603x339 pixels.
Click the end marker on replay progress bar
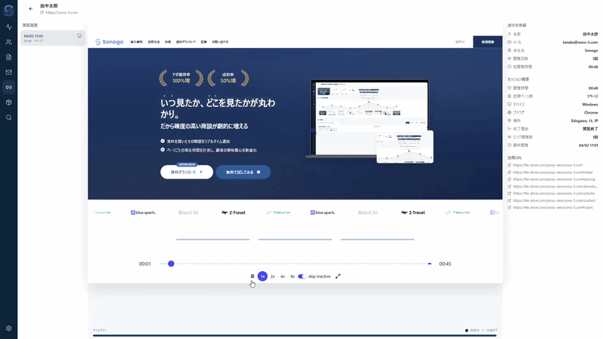click(x=430, y=264)
